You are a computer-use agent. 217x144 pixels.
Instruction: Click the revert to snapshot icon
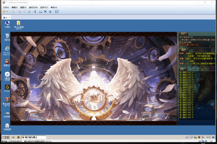tap(25, 12)
